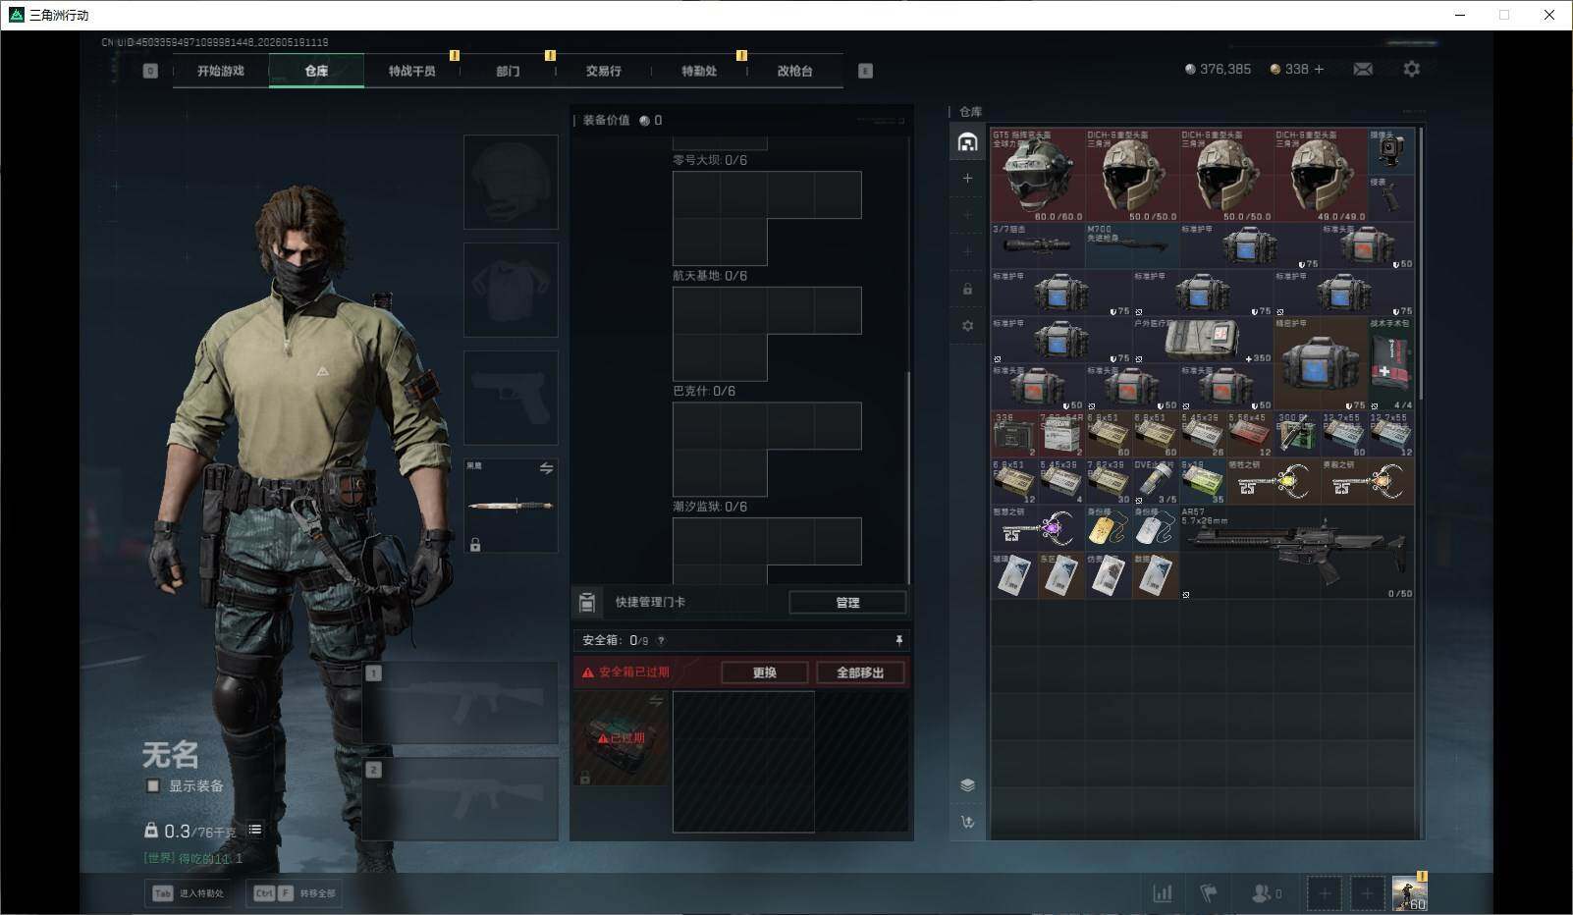Select the empty body armor slot

511,291
